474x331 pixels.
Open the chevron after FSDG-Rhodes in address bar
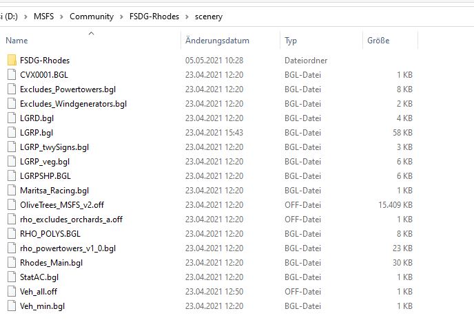coord(188,16)
